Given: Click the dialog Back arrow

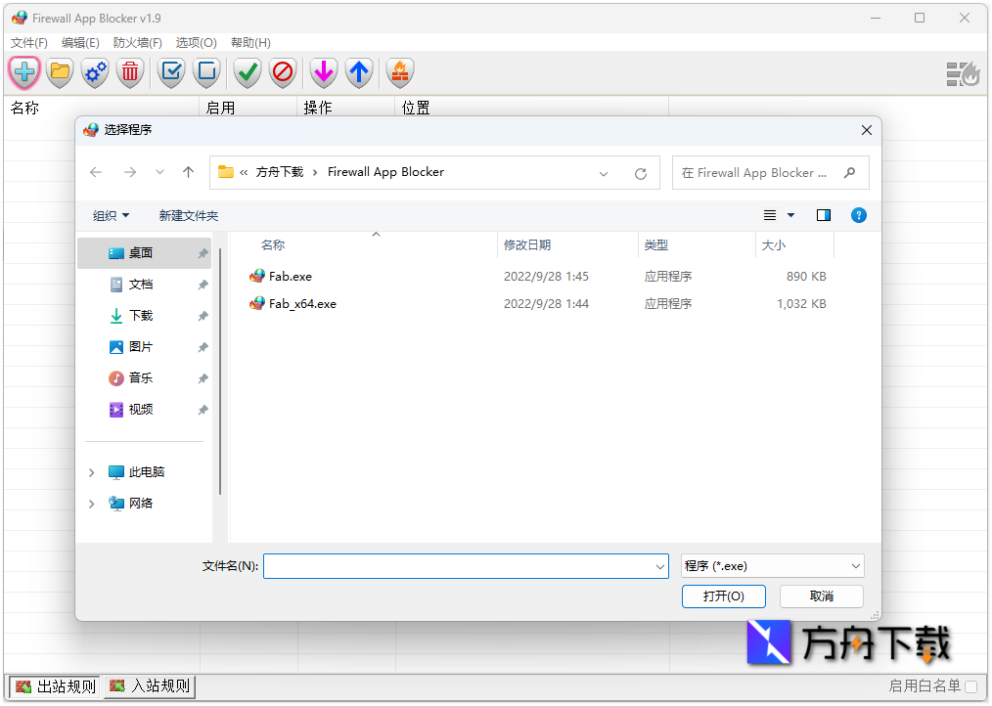Looking at the screenshot, I should pos(96,172).
